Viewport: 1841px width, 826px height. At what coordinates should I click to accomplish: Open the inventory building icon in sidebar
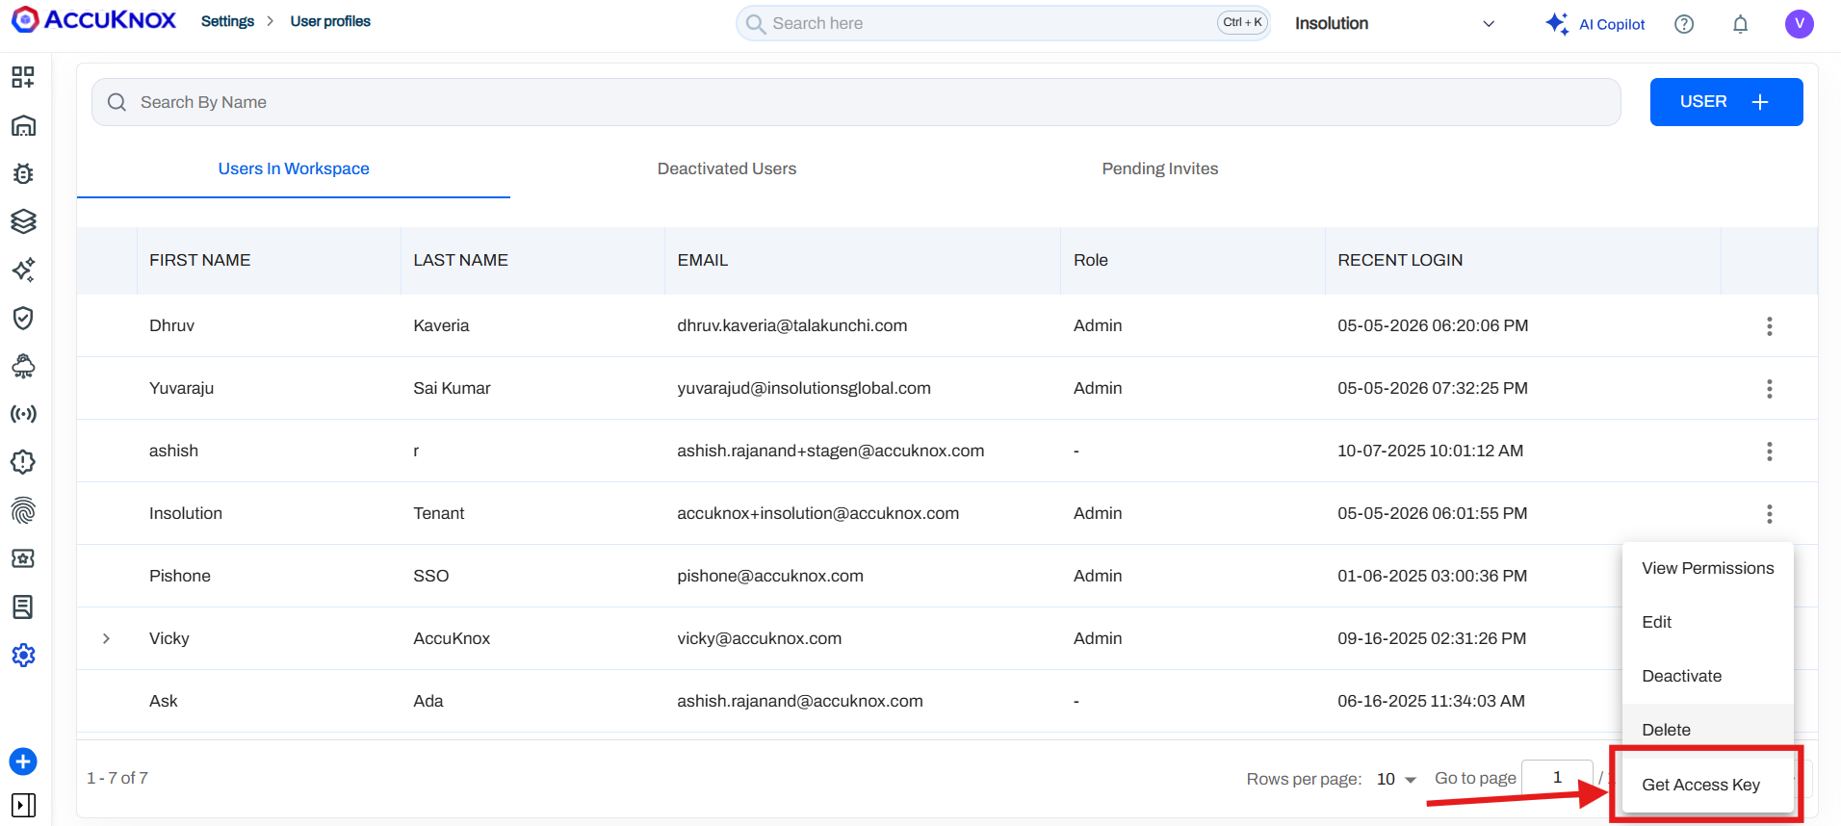[x=23, y=125]
